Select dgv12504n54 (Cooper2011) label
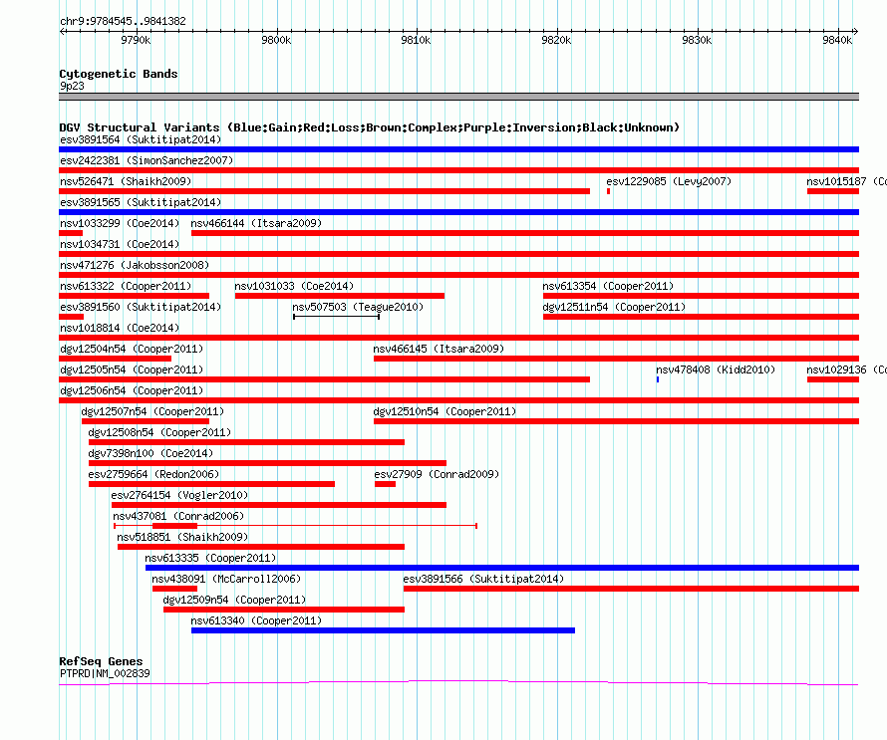The width and height of the screenshot is (887, 740). point(132,349)
